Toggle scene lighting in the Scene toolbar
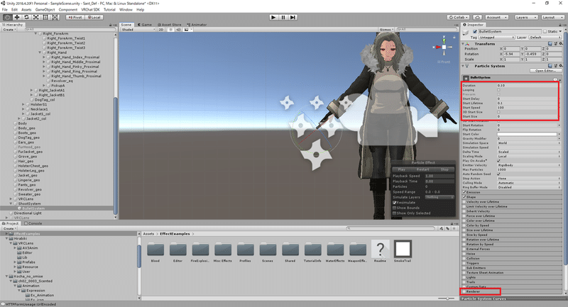This screenshot has width=568, height=307. (x=170, y=29)
